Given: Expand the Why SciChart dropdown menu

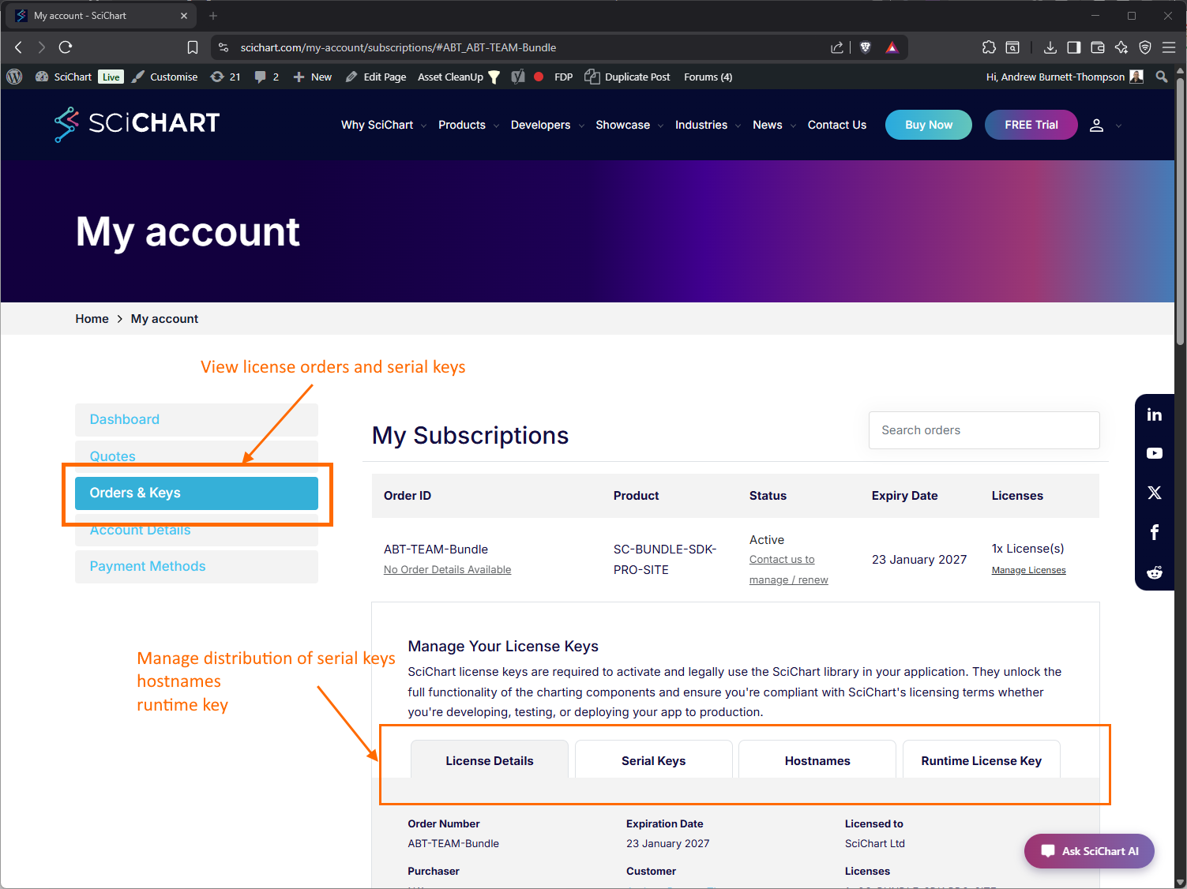Looking at the screenshot, I should [x=384, y=125].
